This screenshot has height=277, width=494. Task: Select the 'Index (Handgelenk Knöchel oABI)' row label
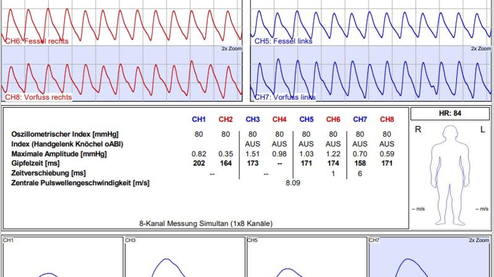(67, 144)
